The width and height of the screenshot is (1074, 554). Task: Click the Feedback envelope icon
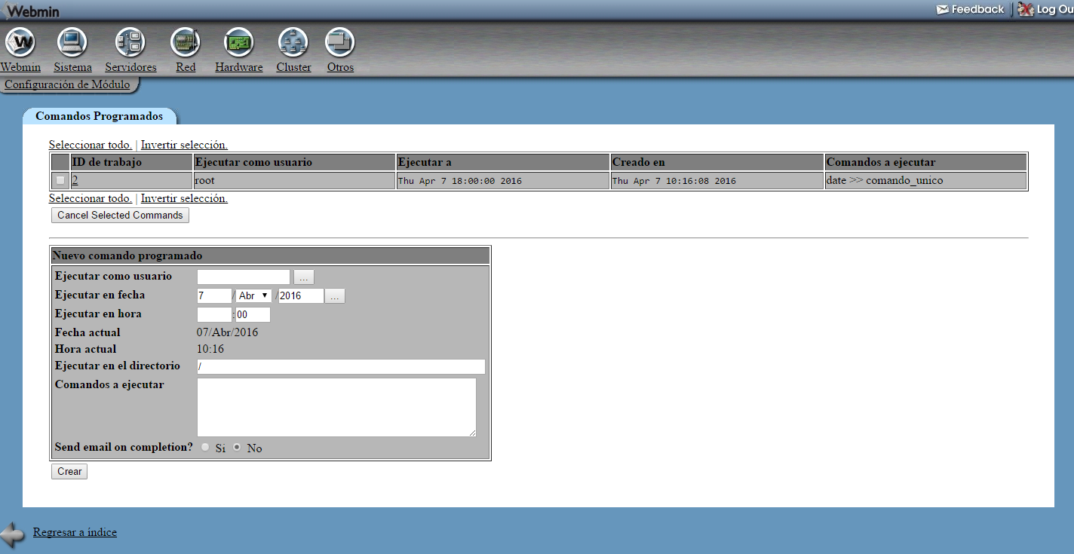tap(942, 10)
